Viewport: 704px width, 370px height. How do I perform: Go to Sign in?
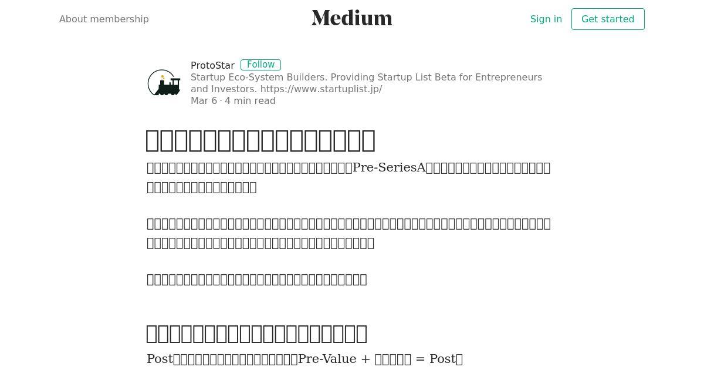pyautogui.click(x=546, y=19)
